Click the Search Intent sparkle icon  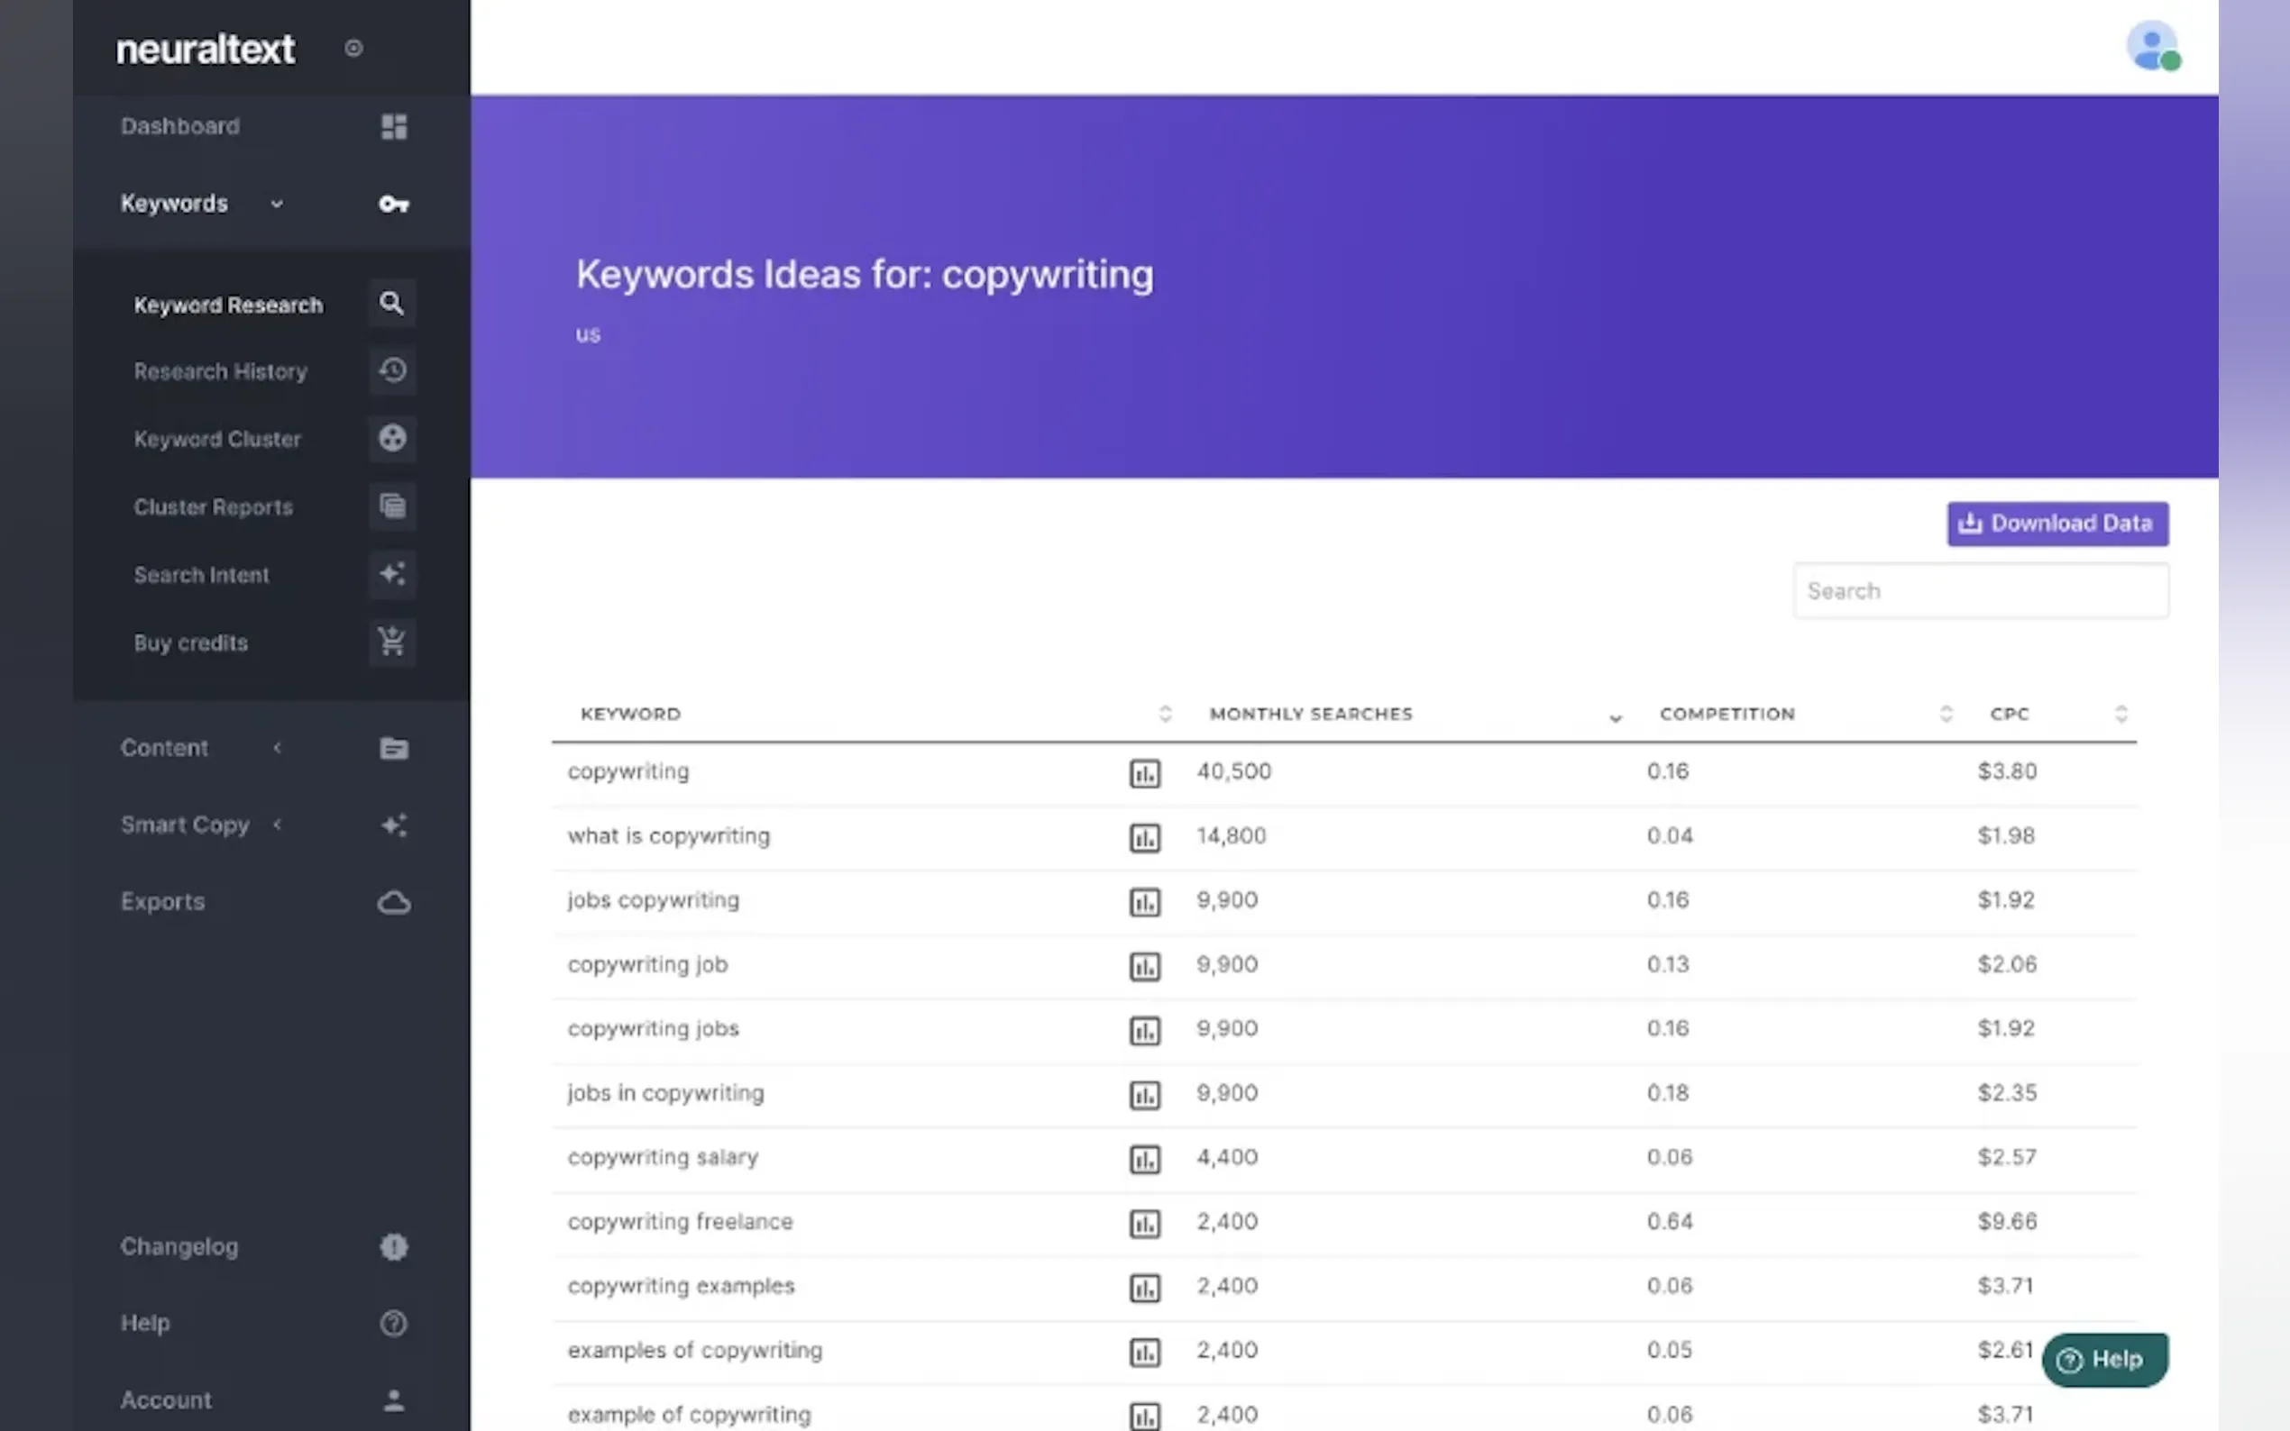click(392, 573)
